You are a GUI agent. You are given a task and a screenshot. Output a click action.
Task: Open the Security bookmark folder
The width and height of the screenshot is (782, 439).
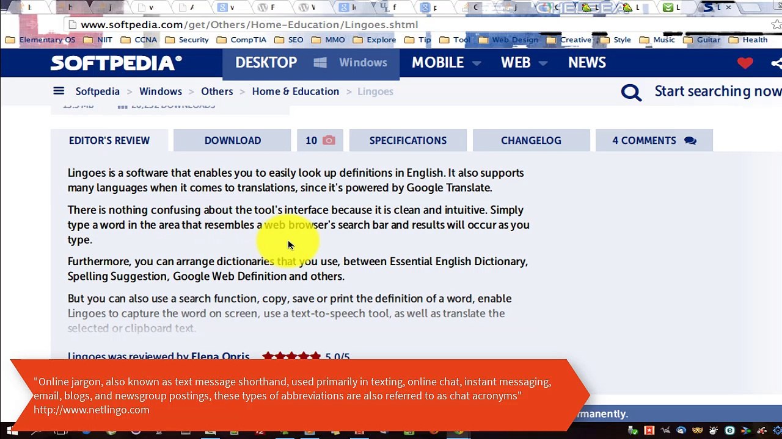point(187,40)
